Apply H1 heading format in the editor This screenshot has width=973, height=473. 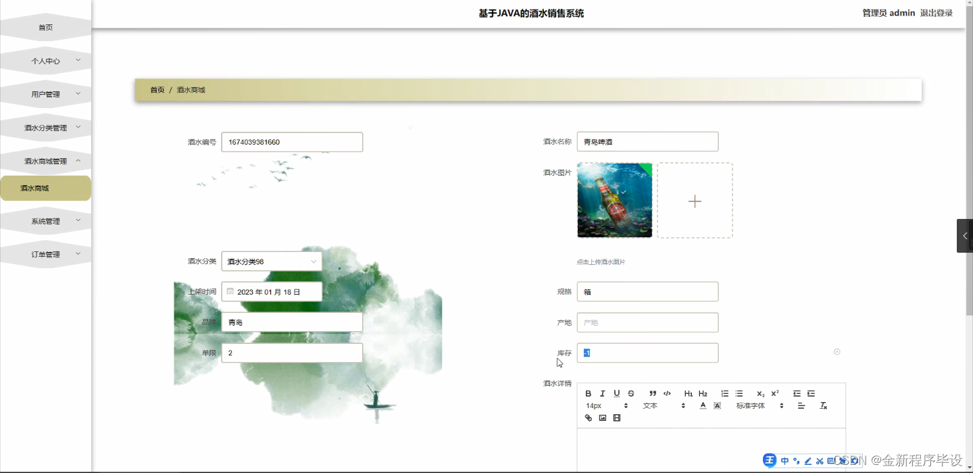[x=688, y=393]
